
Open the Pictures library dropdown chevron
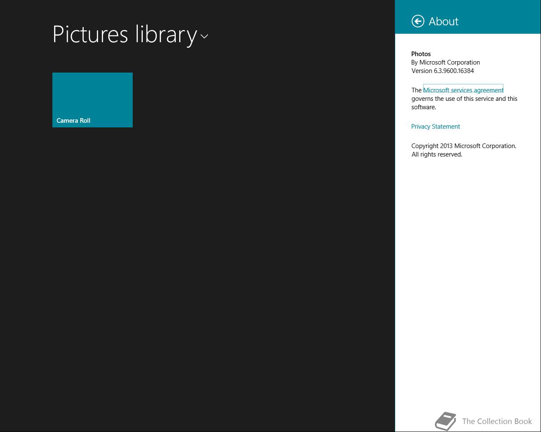[x=204, y=36]
